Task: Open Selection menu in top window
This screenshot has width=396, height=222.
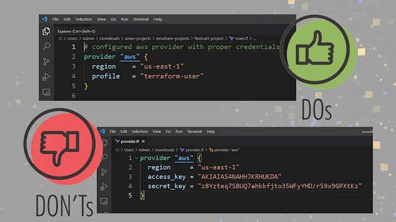Action: tap(84, 19)
